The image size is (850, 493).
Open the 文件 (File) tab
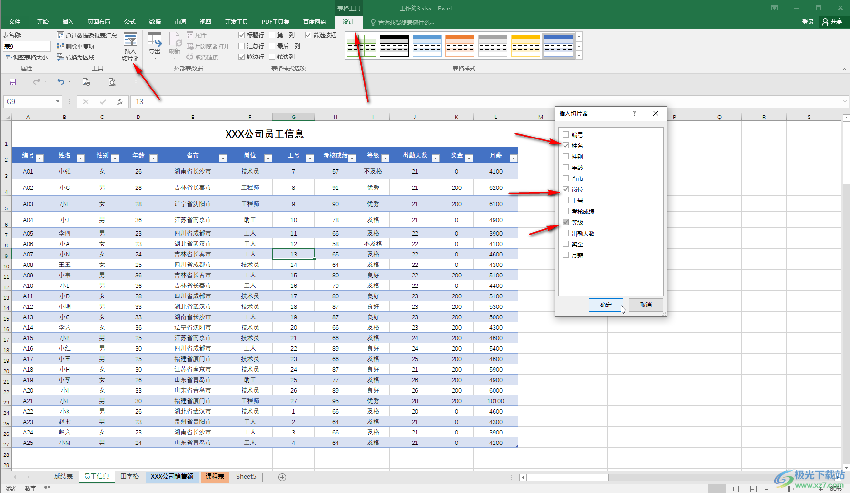click(15, 22)
